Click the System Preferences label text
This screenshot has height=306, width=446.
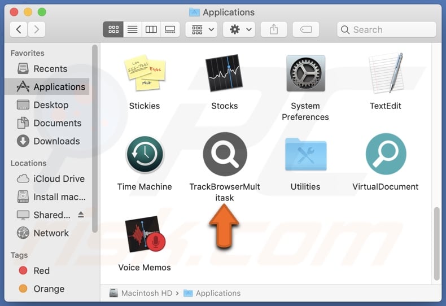pos(305,111)
